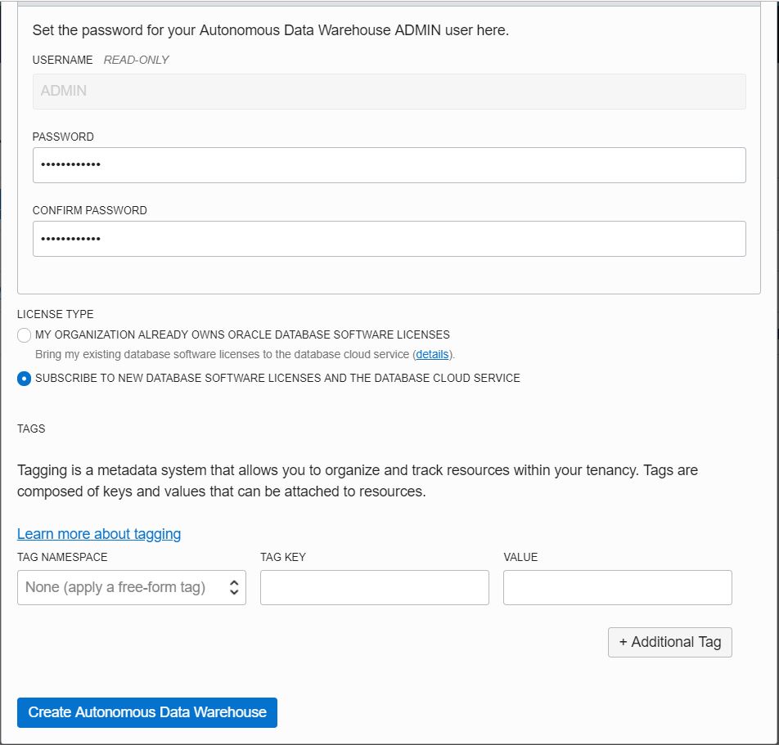Click the TAGS section heading
779x745 pixels.
point(31,429)
